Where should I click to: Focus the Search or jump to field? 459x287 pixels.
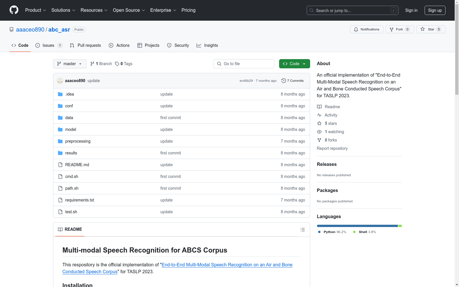pyautogui.click(x=353, y=10)
